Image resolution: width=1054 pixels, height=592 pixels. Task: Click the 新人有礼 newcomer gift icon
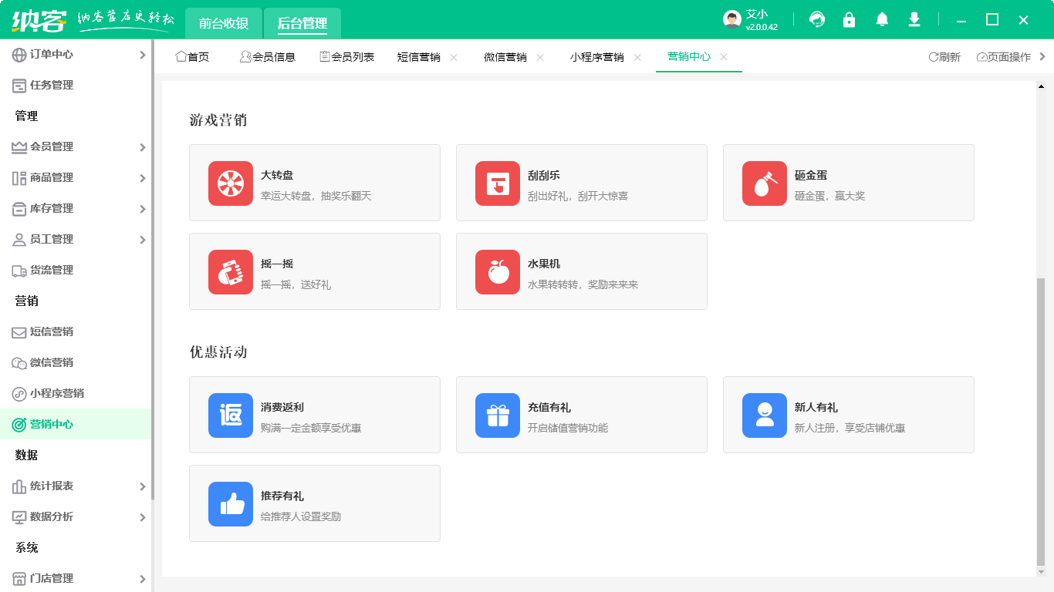[764, 415]
